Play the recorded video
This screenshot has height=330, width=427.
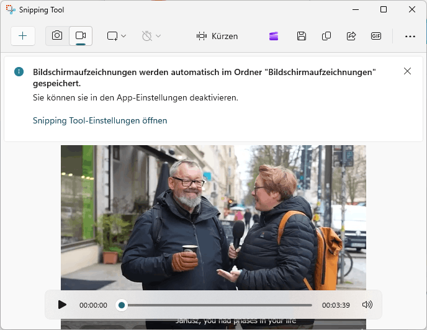tap(62, 305)
